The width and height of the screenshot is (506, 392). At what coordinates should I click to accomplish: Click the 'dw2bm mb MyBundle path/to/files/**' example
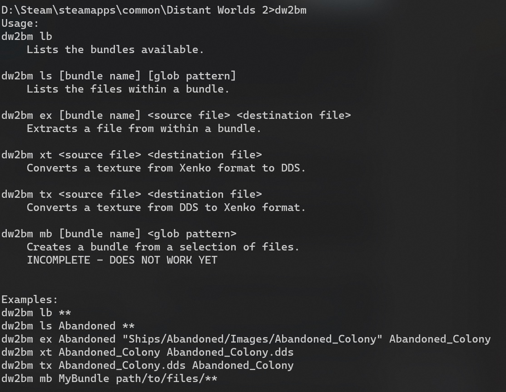click(x=109, y=378)
